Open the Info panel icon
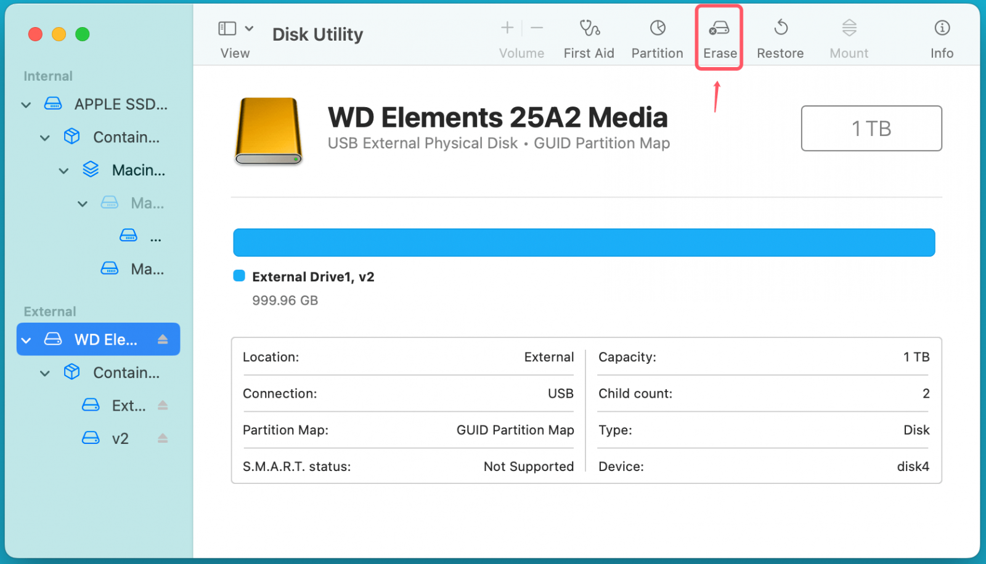Screen dimensions: 986x564 click(x=942, y=28)
